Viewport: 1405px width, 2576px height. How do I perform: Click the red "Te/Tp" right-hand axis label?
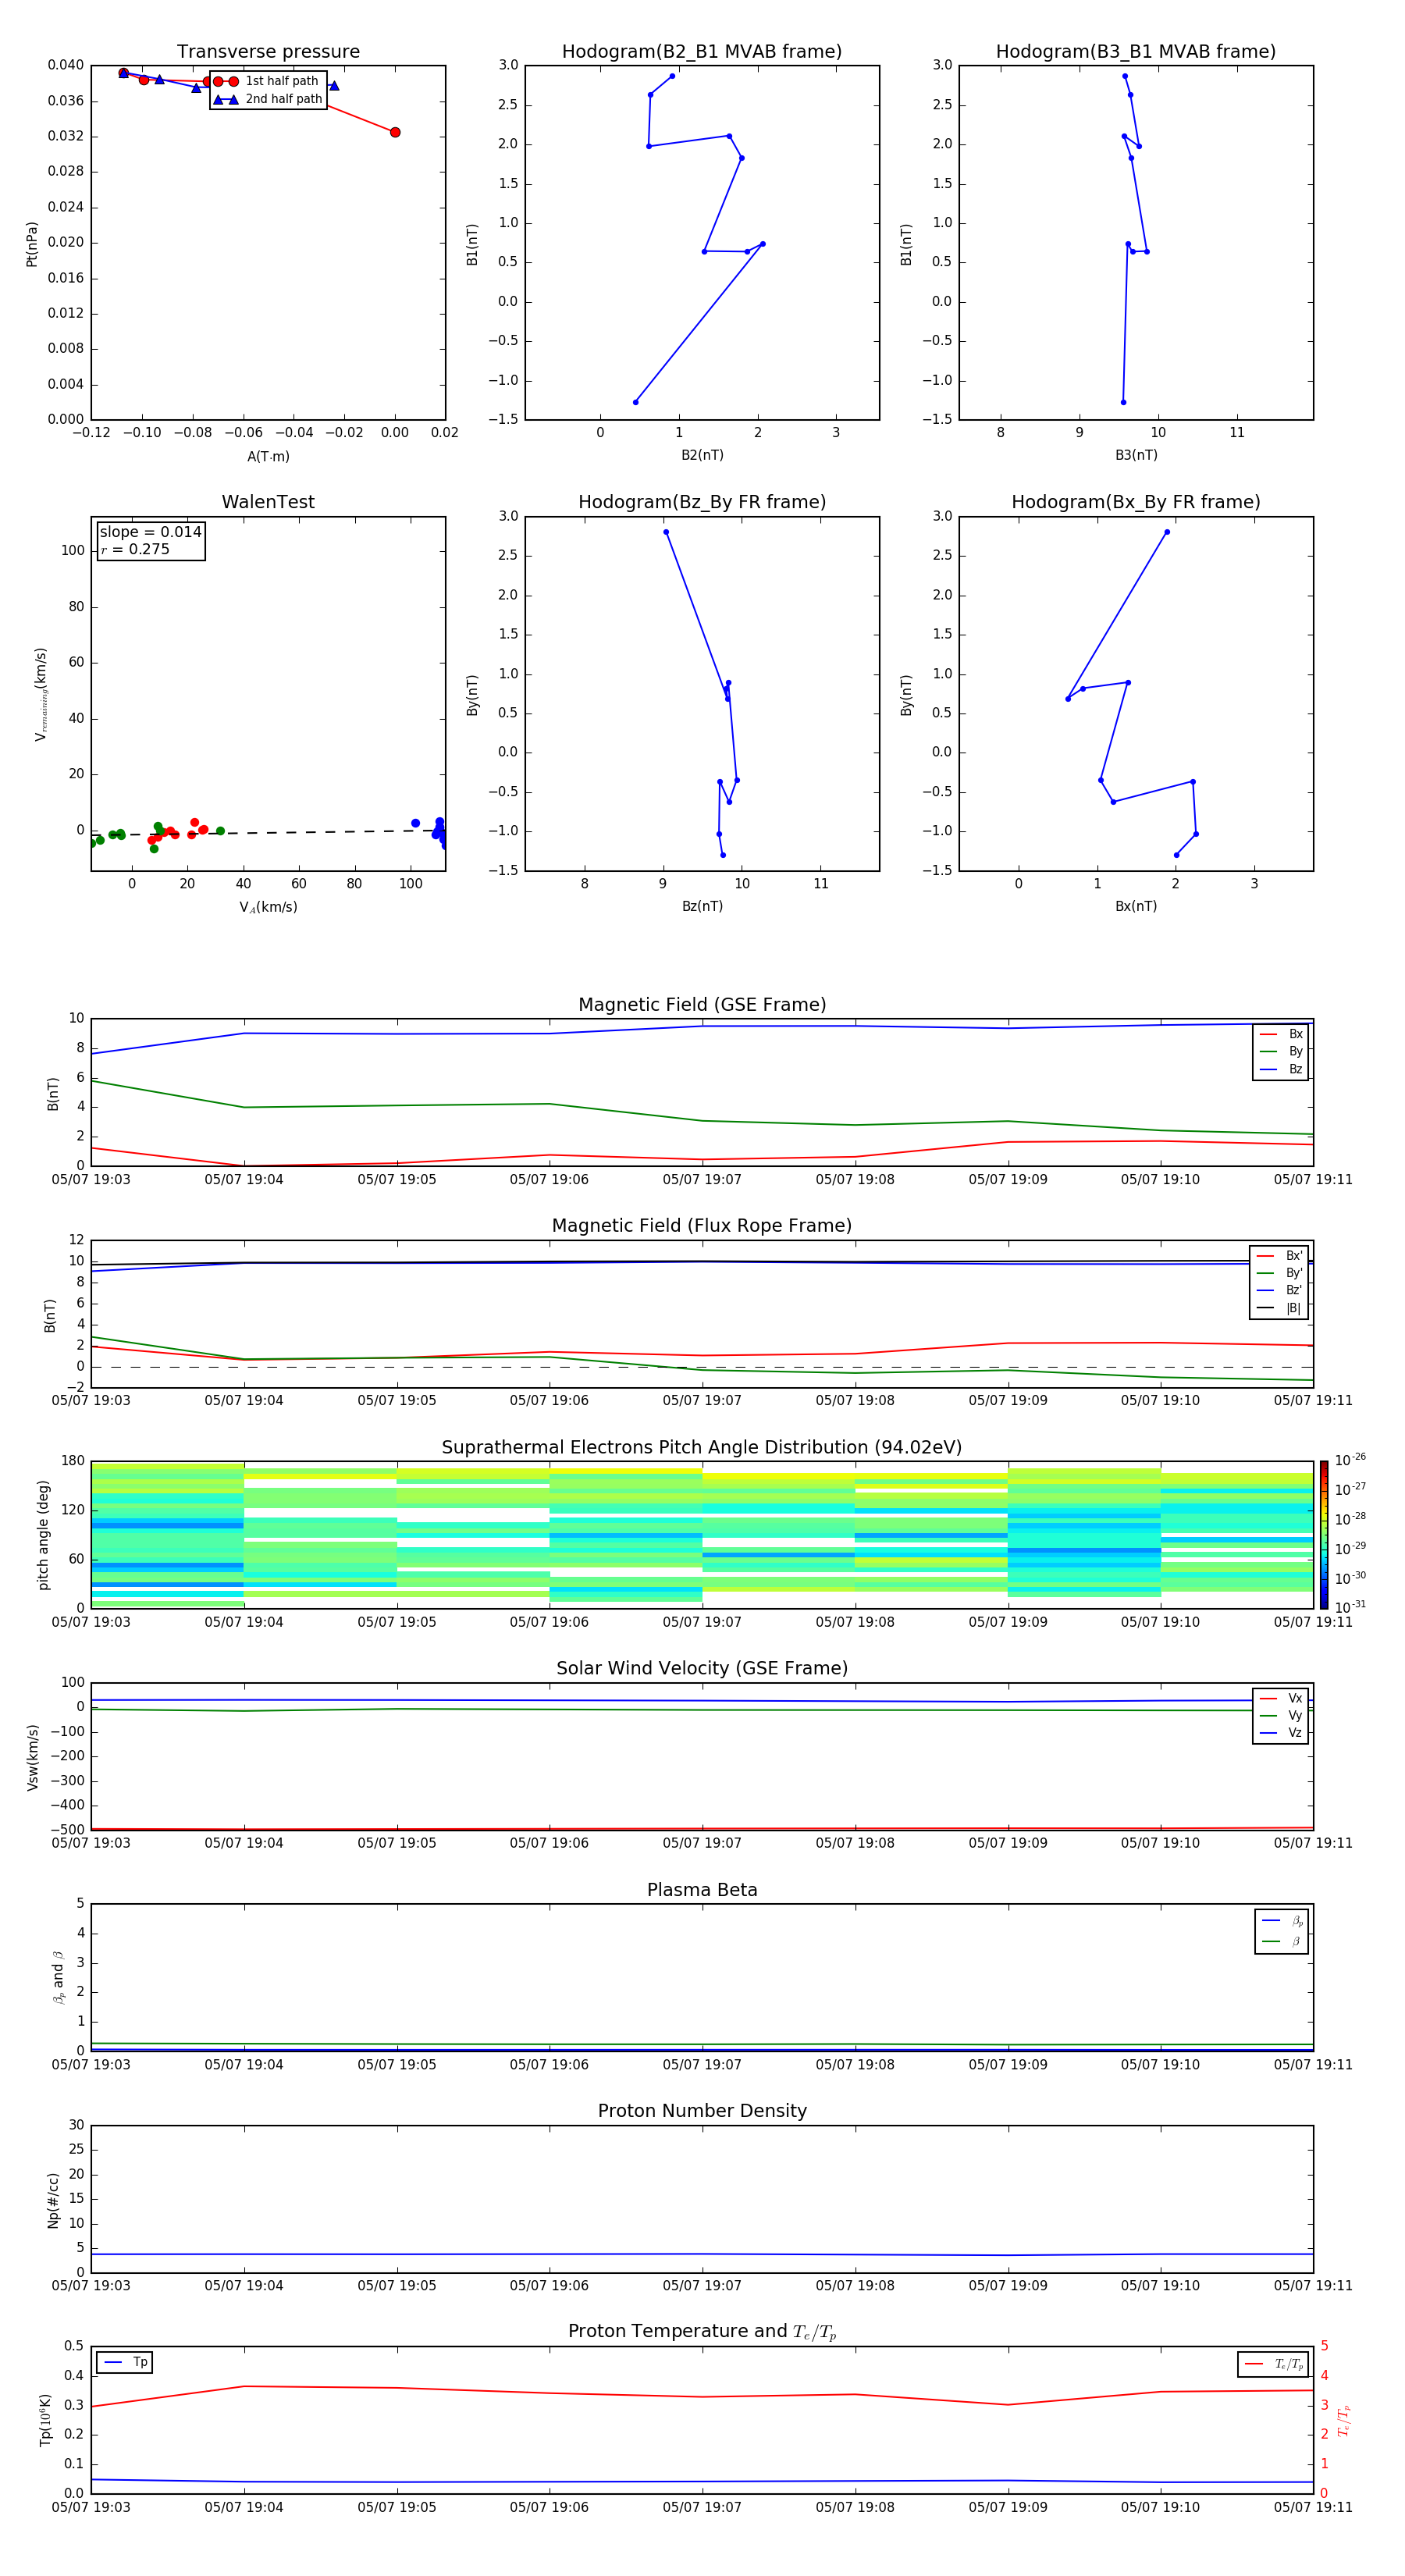[1343, 2420]
